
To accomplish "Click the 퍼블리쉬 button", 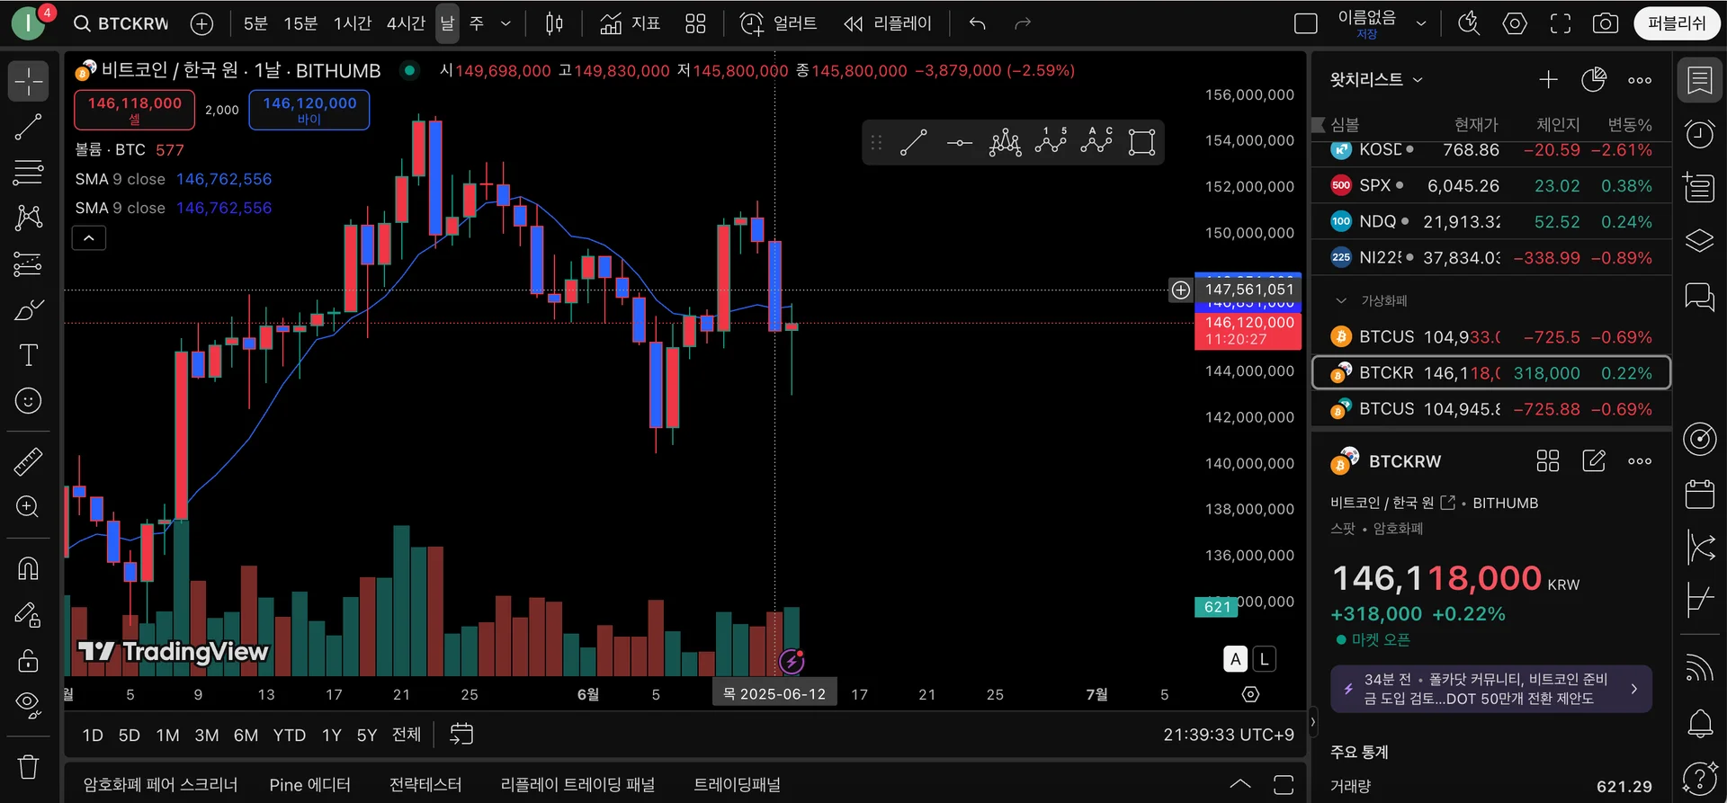I will (x=1677, y=23).
